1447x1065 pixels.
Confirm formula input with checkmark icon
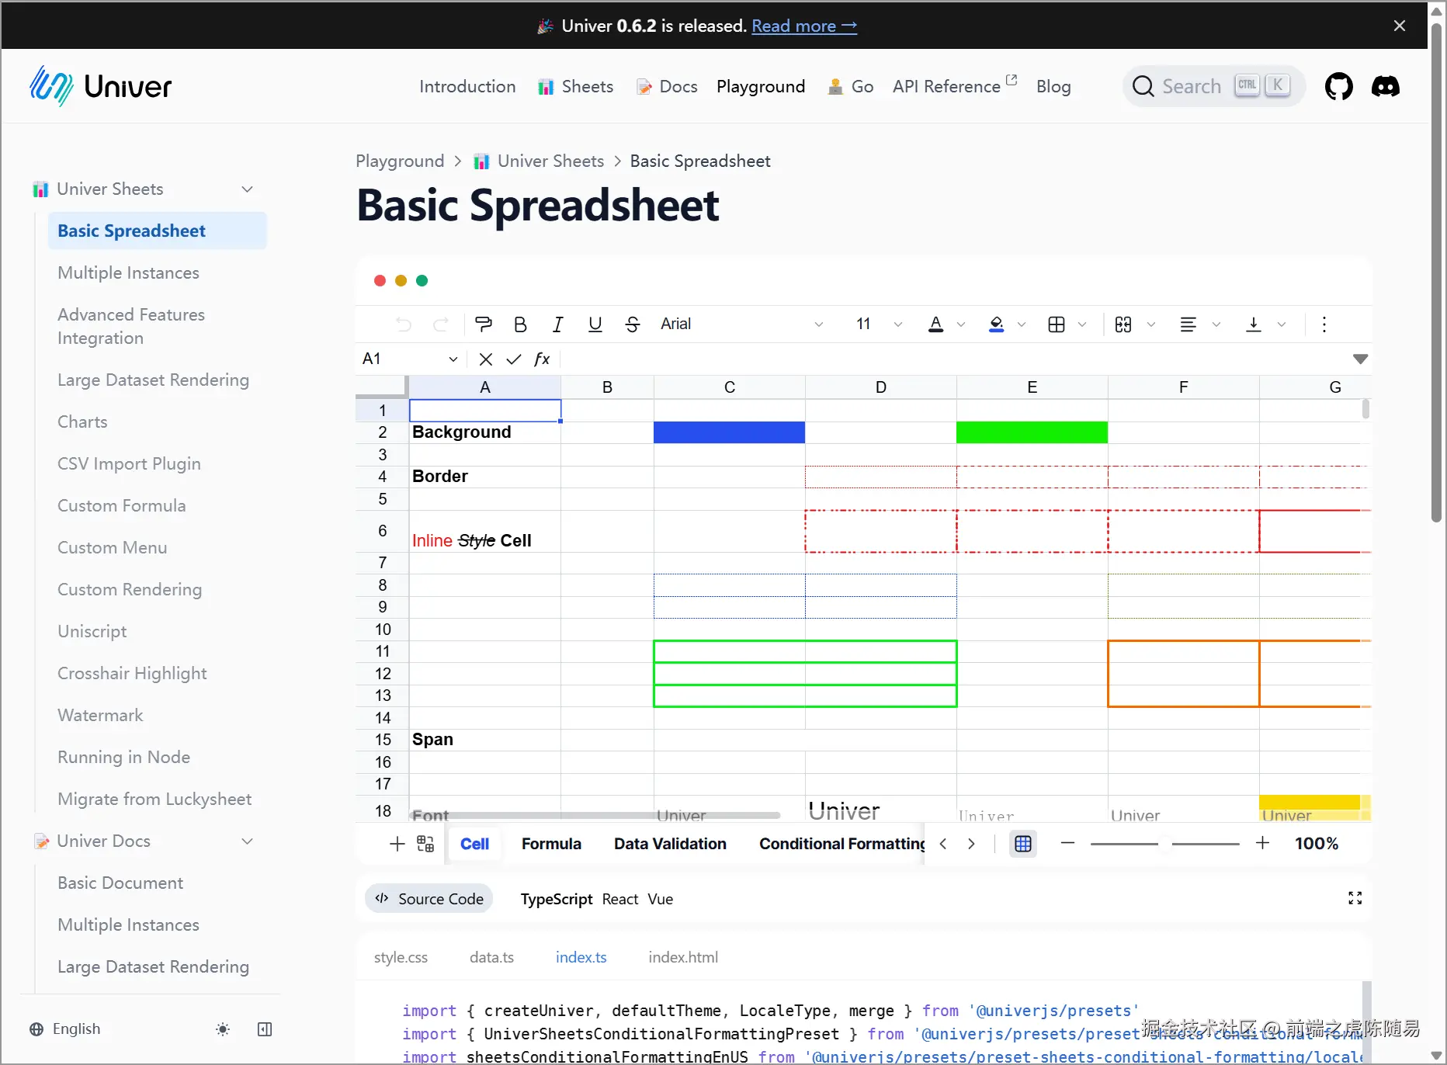(514, 359)
